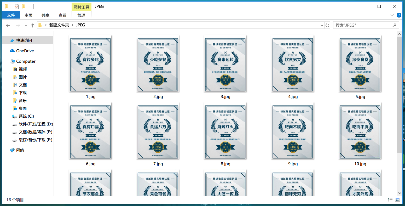This screenshot has width=405, height=206.
Task: Select the 秀色可餐 thumbnail in bottom row
Action: [158, 183]
